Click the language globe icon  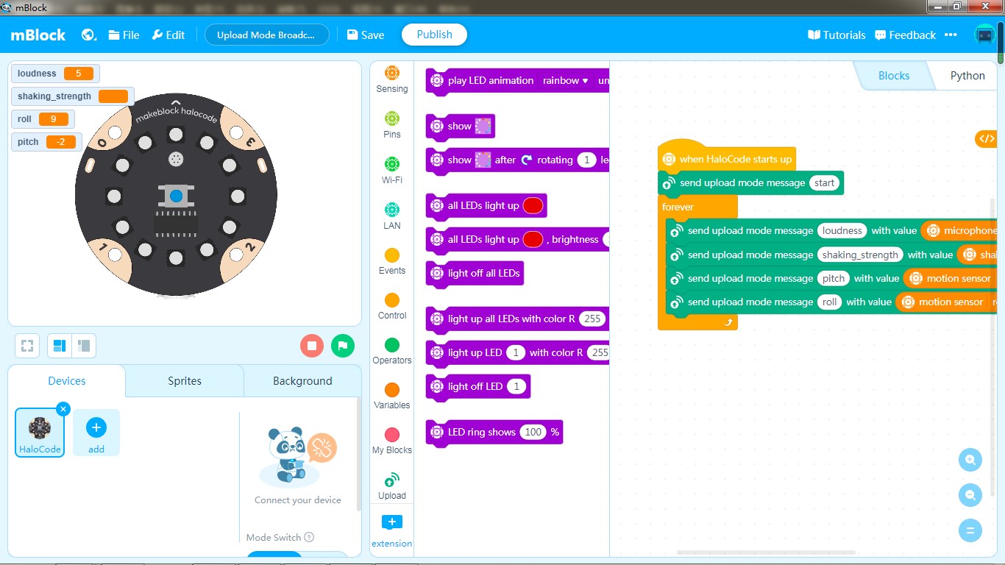pyautogui.click(x=88, y=34)
